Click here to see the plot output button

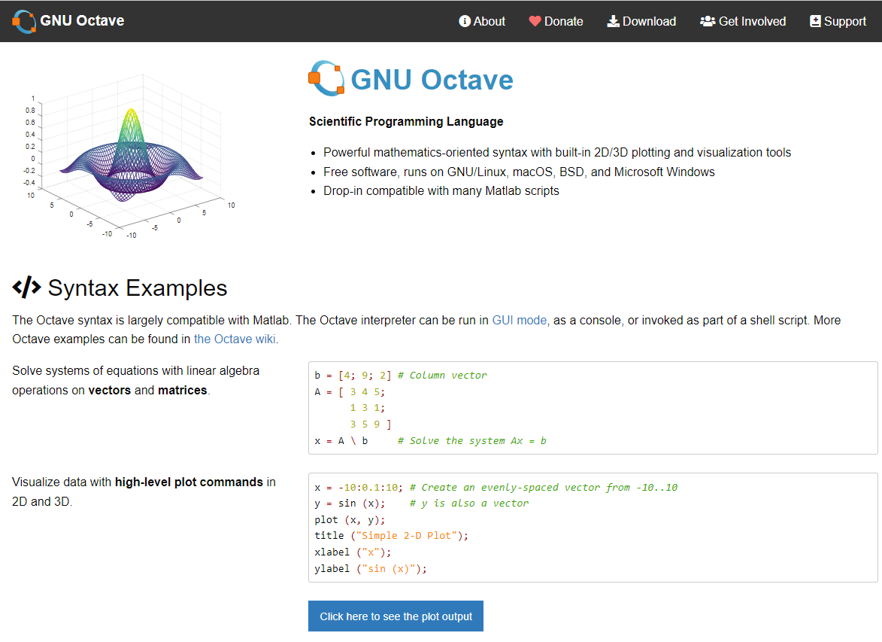tap(396, 616)
